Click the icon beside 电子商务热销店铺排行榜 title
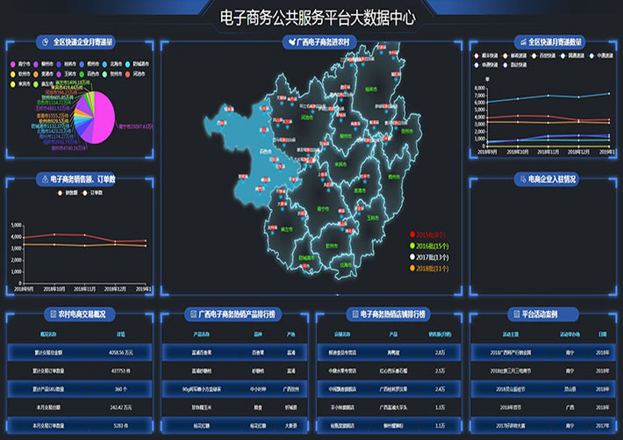 click(355, 314)
